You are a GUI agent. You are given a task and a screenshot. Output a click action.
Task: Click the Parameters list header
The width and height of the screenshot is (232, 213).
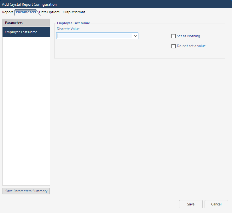pos(26,23)
